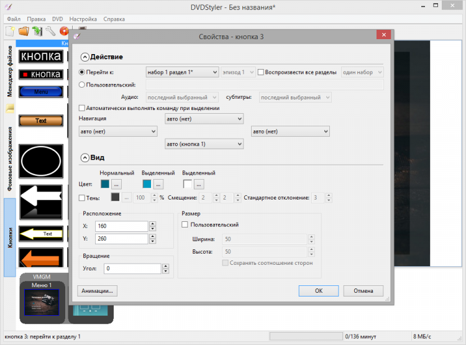Image resolution: width=466 pixels, height=345 pixels.
Task: Open the Файл menu
Action: tap(14, 19)
